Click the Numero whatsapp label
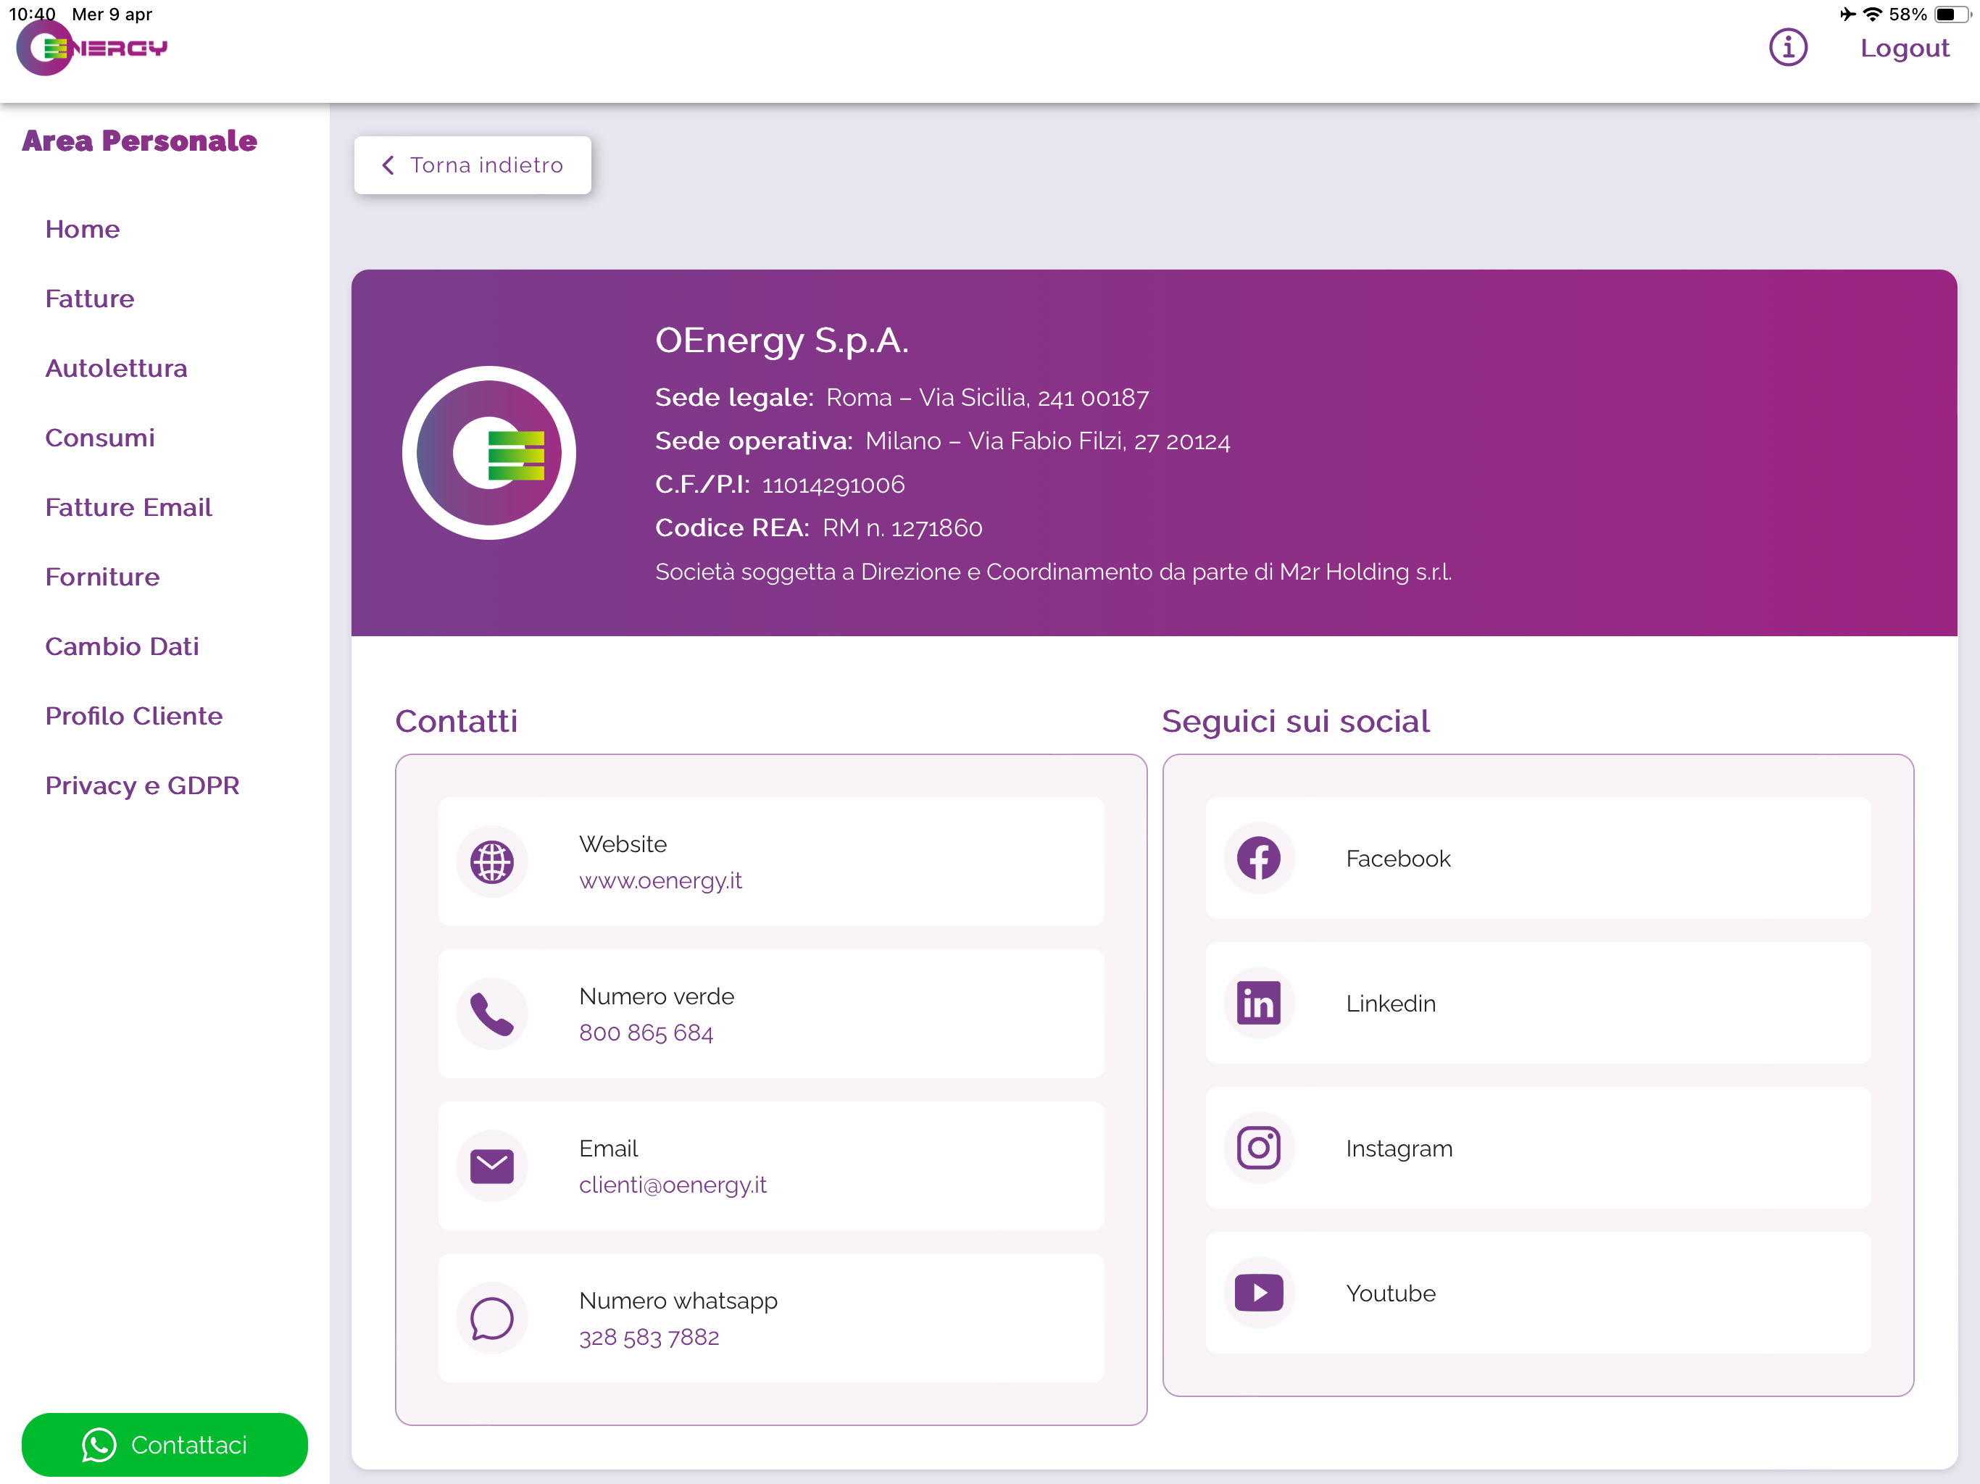This screenshot has height=1484, width=1980. (678, 1301)
